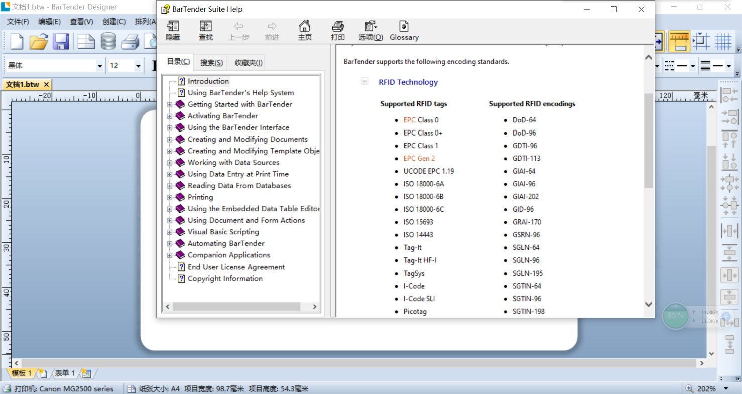Center objects vertically icon in align toolbar
Viewport: 742px width, 394px height.
point(729,205)
